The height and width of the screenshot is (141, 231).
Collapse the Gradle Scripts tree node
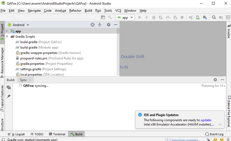(x=7, y=36)
